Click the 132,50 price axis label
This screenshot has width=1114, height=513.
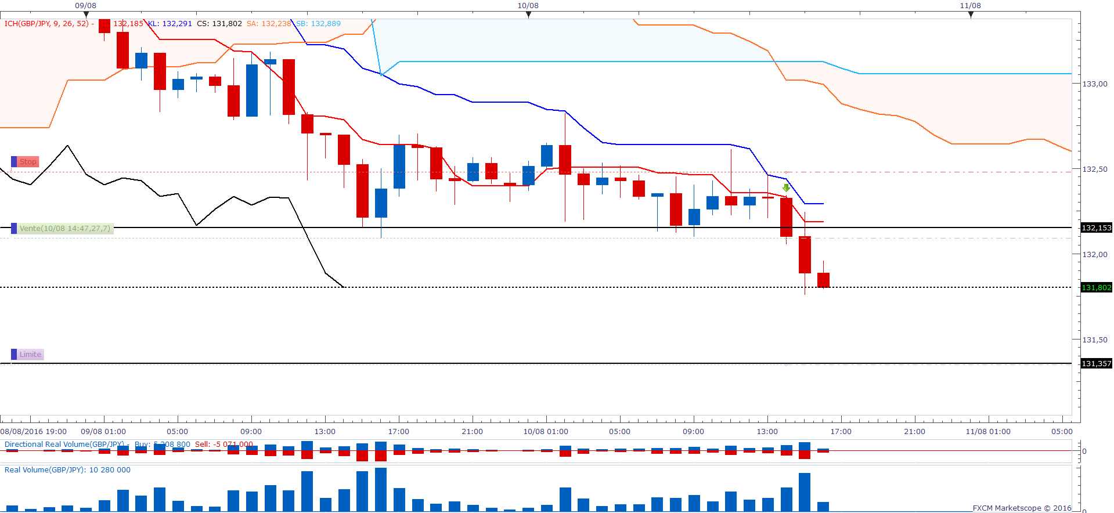tap(1095, 169)
